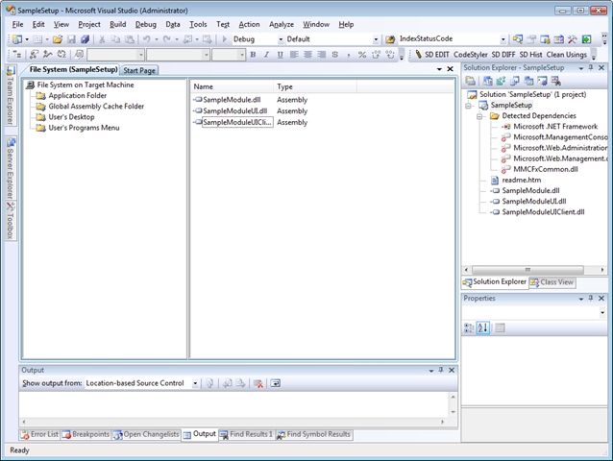Click the Underline formatting icon
This screenshot has width=613, height=461.
click(280, 55)
